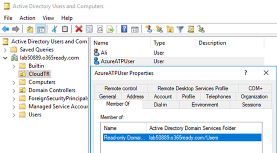Create a new organizational unit icon
The height and width of the screenshot is (153, 277).
click(x=170, y=29)
